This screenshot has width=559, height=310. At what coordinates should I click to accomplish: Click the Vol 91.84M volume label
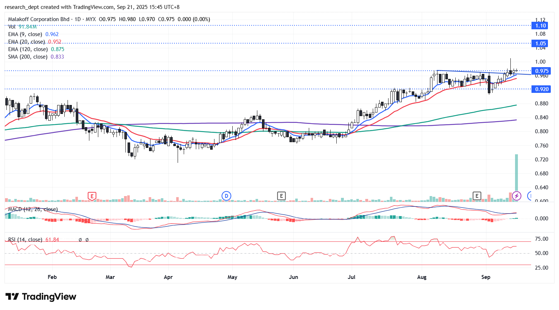pos(22,27)
